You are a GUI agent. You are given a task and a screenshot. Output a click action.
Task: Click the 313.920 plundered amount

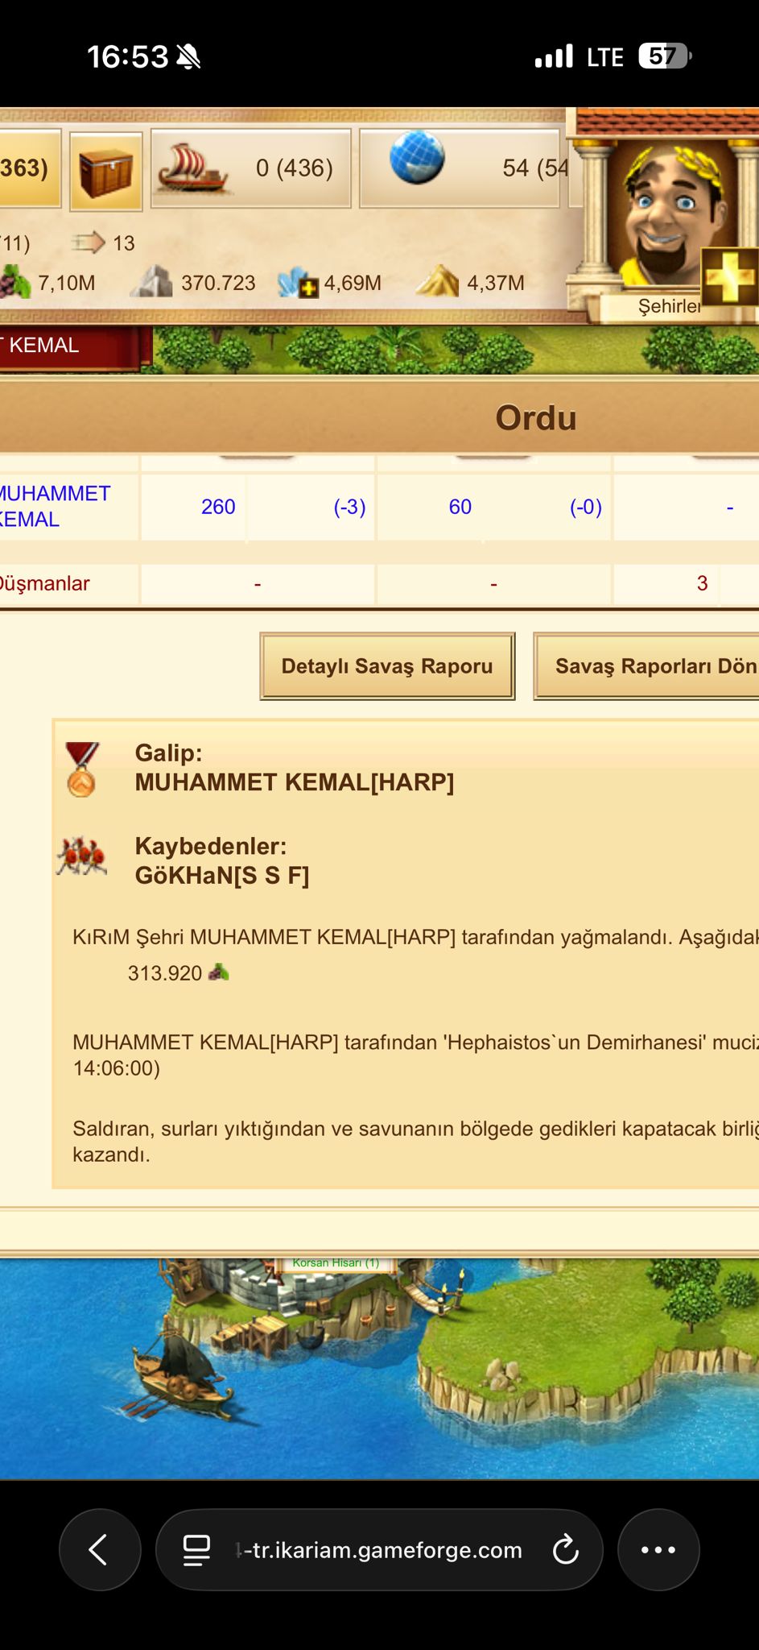pyautogui.click(x=165, y=973)
